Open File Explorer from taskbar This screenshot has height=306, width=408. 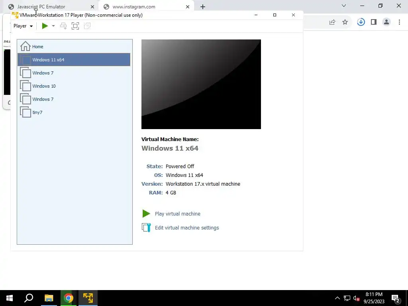pos(49,298)
